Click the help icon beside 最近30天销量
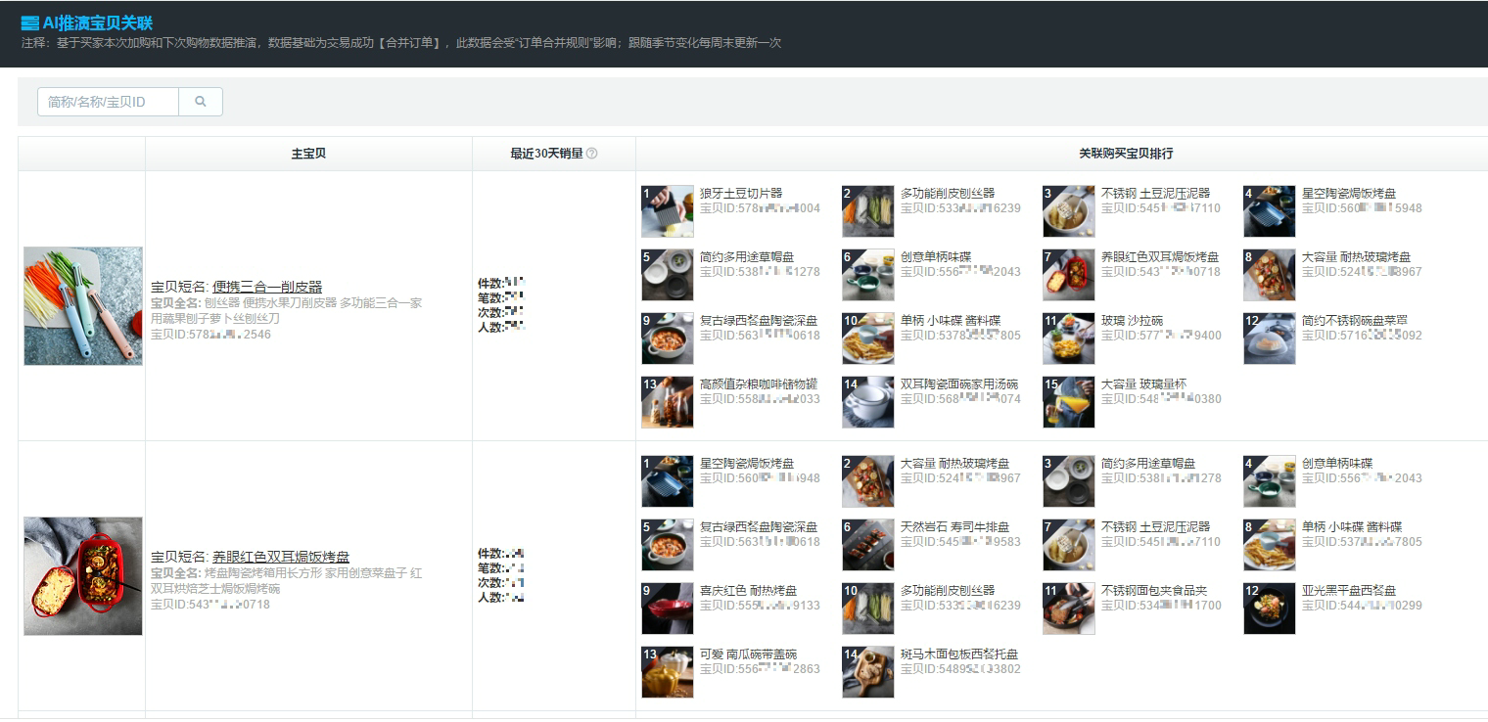This screenshot has width=1488, height=722. [x=591, y=154]
